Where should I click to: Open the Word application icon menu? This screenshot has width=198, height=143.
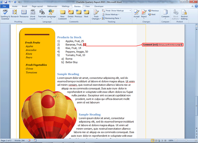pyautogui.click(x=1, y=2)
